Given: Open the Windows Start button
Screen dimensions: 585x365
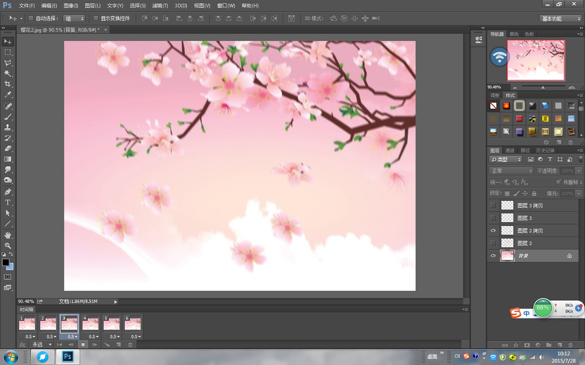Looking at the screenshot, I should 11,357.
